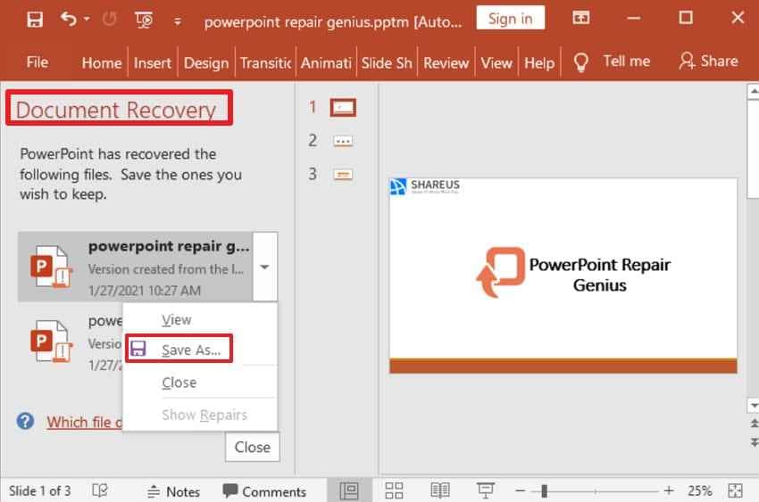Start Slide Show icon in status bar
759x502 pixels.
(485, 490)
